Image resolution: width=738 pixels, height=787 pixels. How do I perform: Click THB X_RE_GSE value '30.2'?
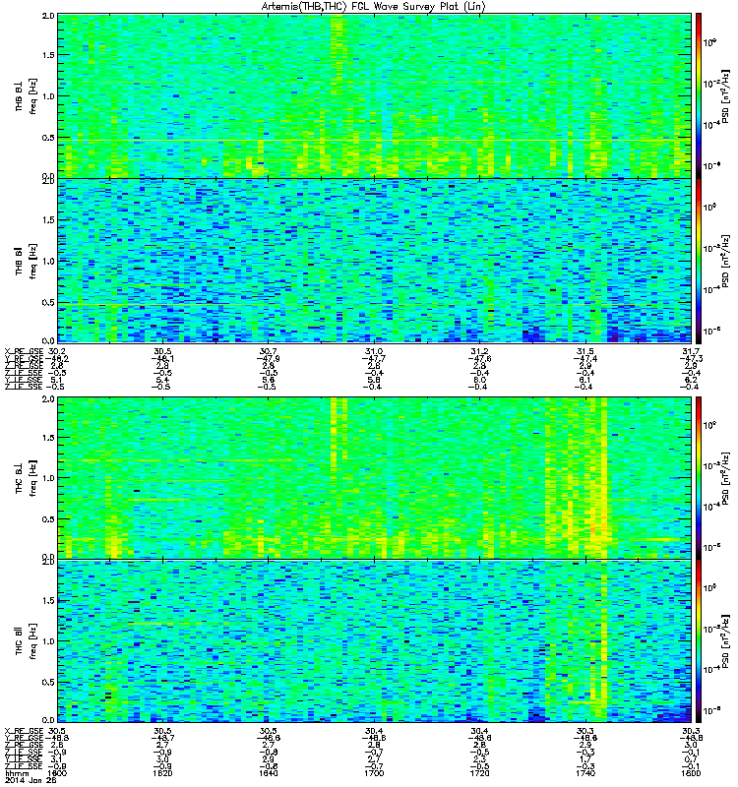point(57,352)
